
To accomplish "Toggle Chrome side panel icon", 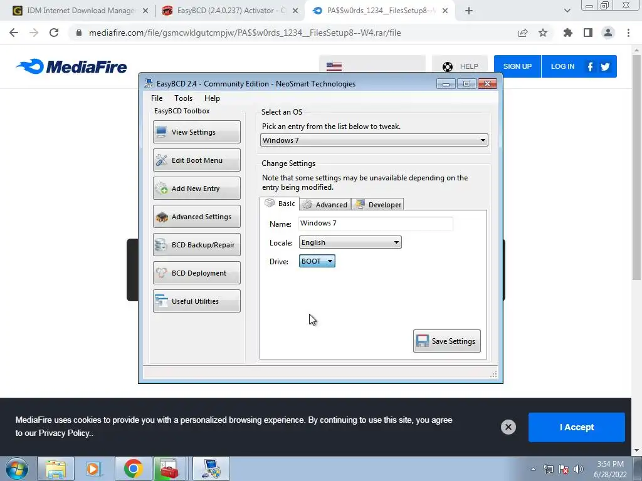I will [588, 33].
